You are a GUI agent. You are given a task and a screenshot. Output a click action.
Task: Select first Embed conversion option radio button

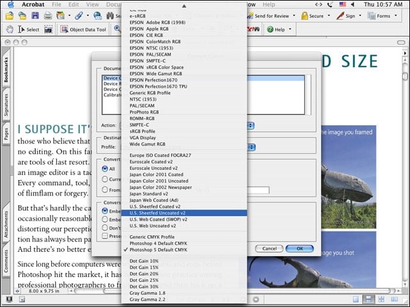pos(105,211)
